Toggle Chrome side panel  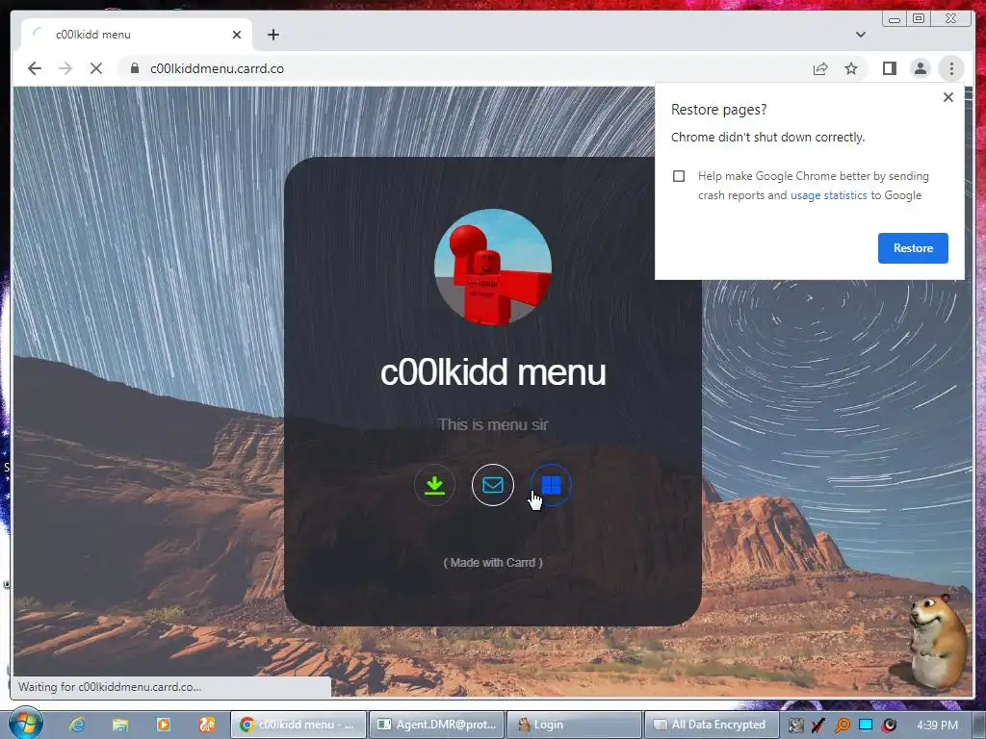click(889, 68)
